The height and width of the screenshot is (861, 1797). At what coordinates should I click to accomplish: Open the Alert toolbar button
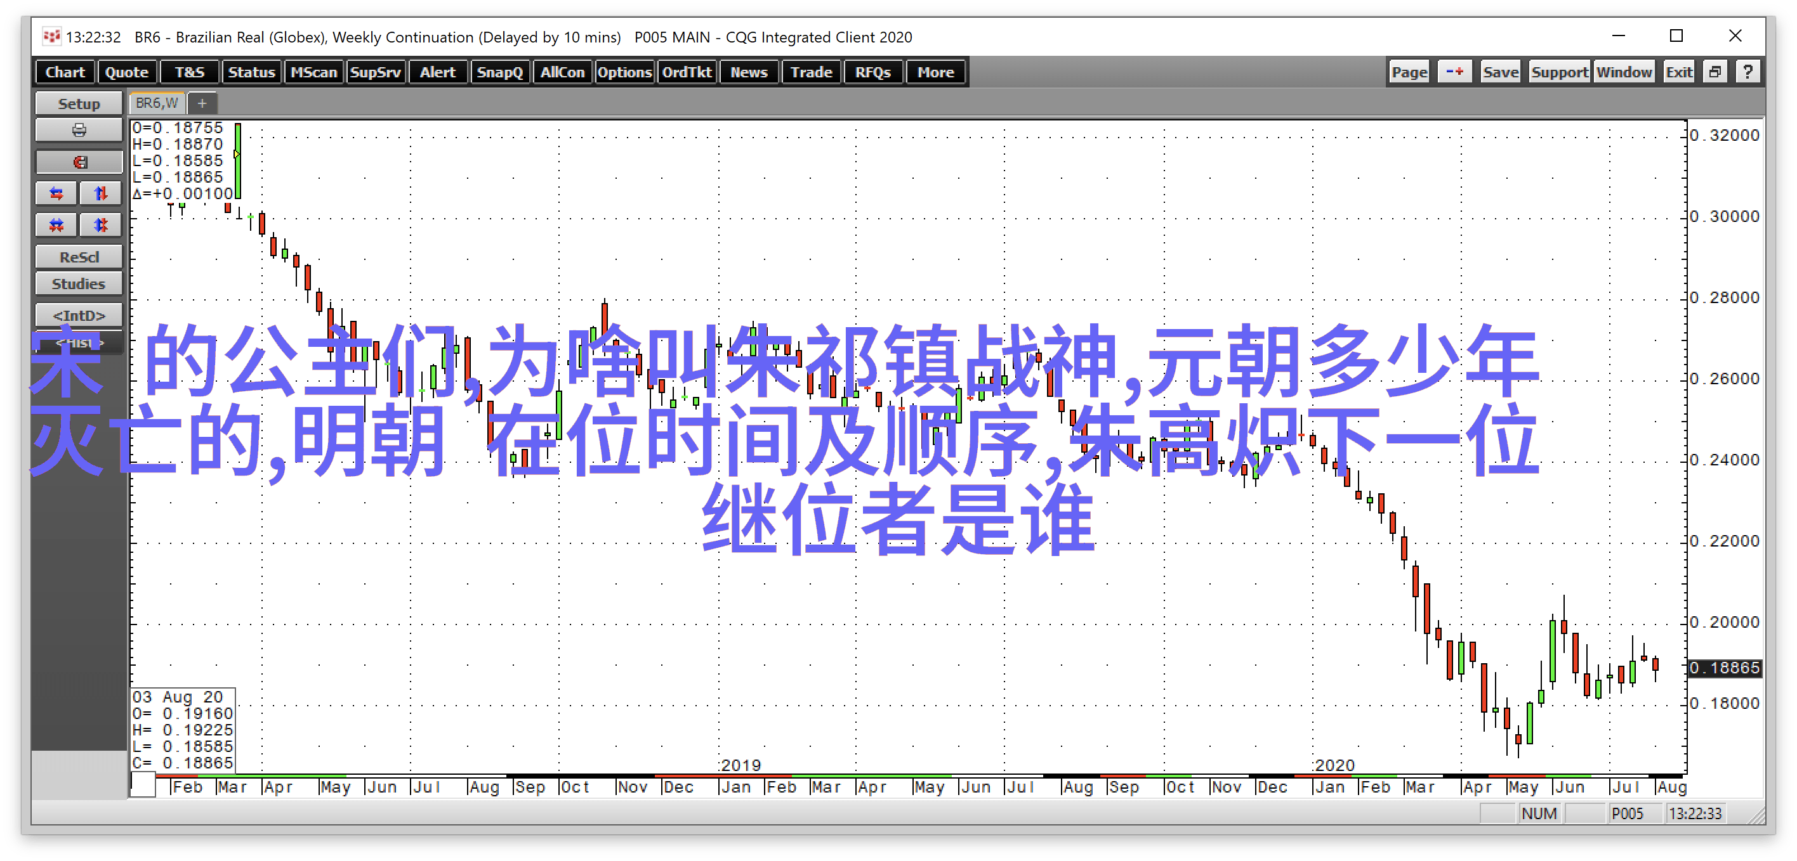[437, 72]
